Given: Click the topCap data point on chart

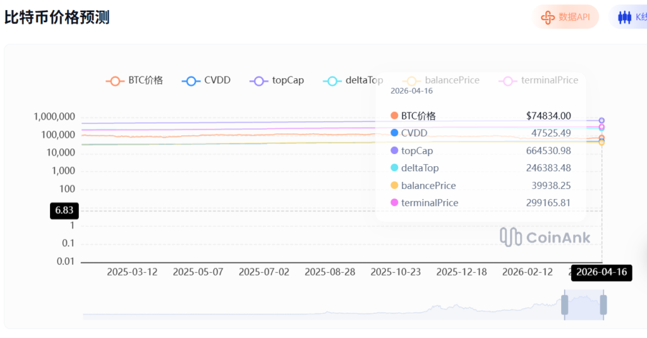Looking at the screenshot, I should click(x=602, y=120).
